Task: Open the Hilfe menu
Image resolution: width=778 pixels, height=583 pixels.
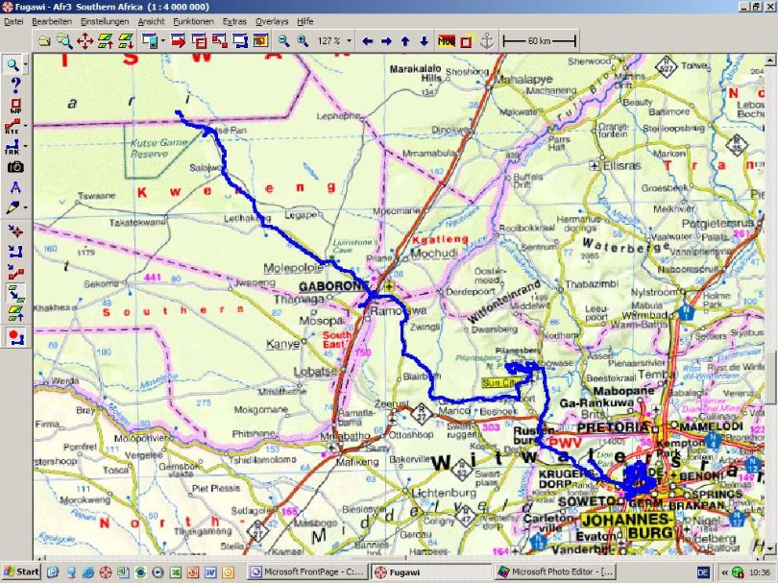Action: point(305,21)
